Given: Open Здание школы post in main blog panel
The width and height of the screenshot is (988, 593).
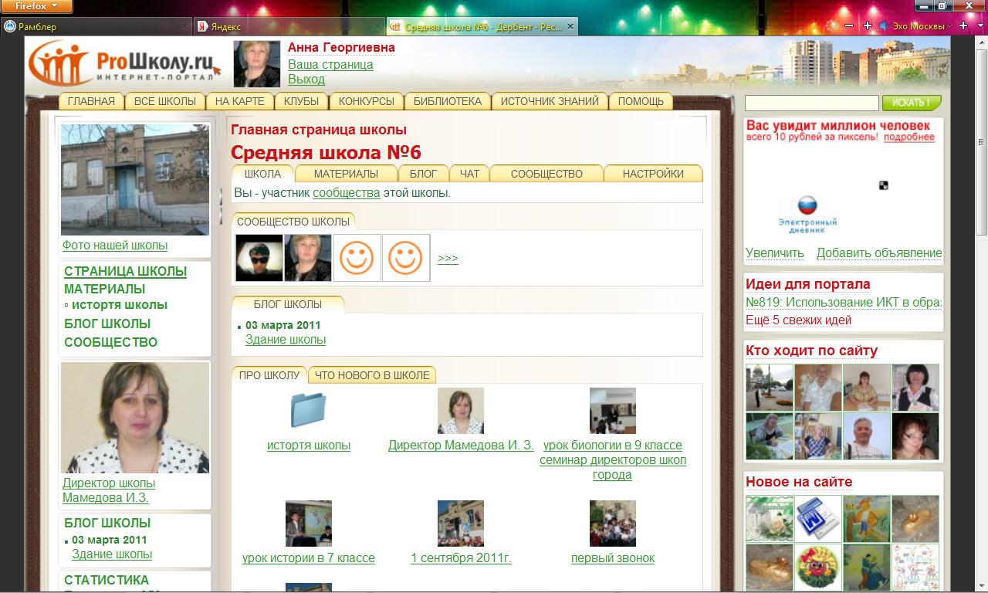Looking at the screenshot, I should pyautogui.click(x=286, y=340).
